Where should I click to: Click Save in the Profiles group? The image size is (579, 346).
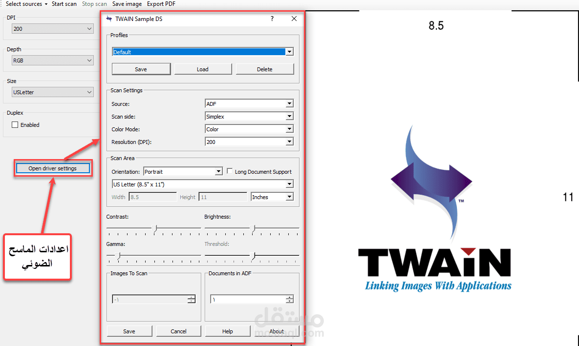tap(141, 69)
